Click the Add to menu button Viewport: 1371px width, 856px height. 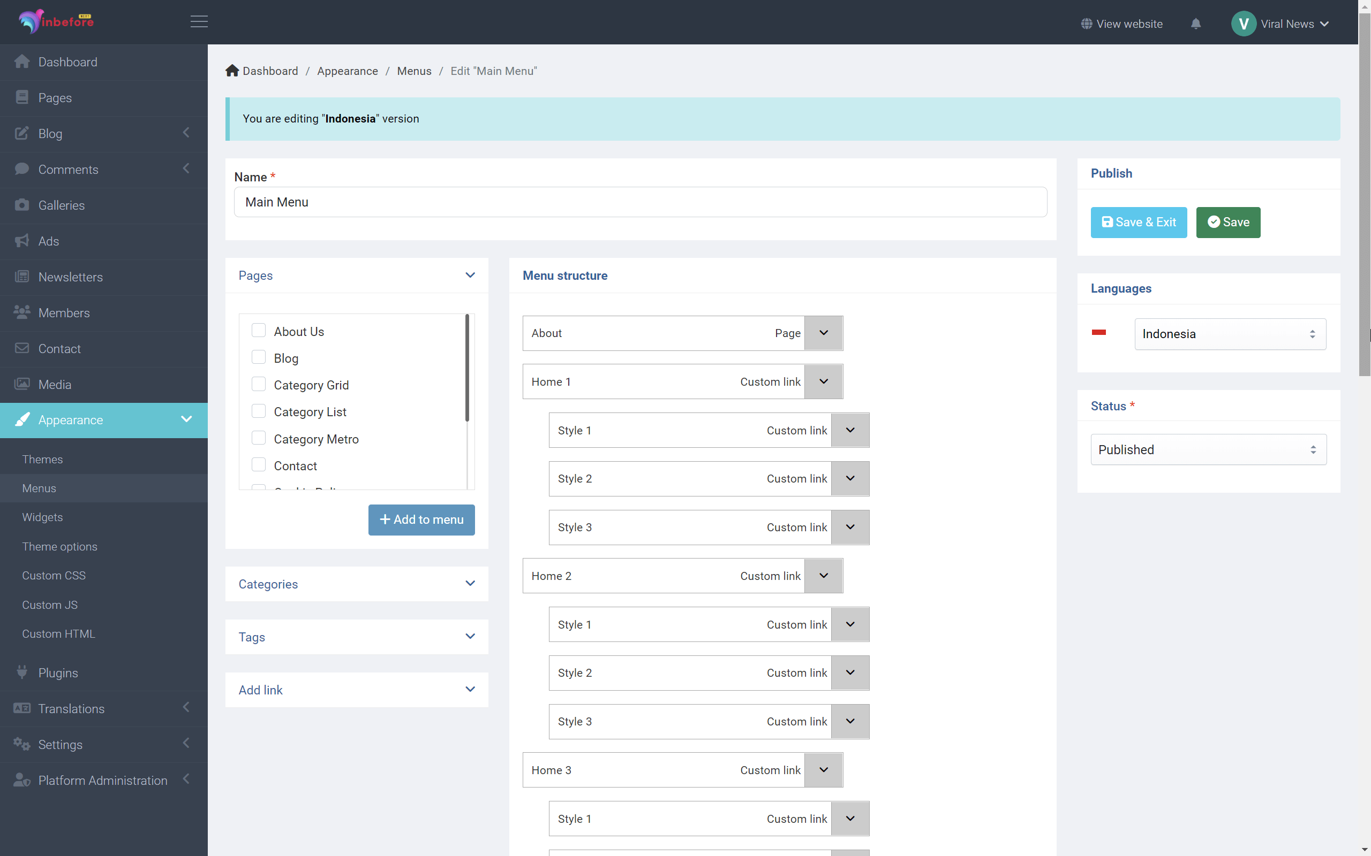pyautogui.click(x=421, y=519)
